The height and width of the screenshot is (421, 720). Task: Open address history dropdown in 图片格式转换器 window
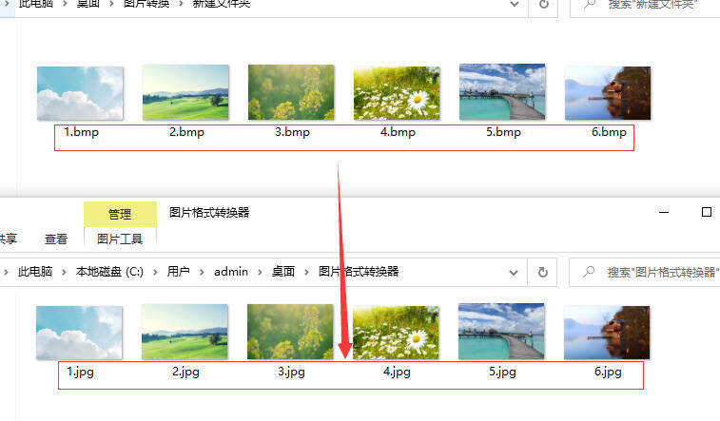coord(515,272)
